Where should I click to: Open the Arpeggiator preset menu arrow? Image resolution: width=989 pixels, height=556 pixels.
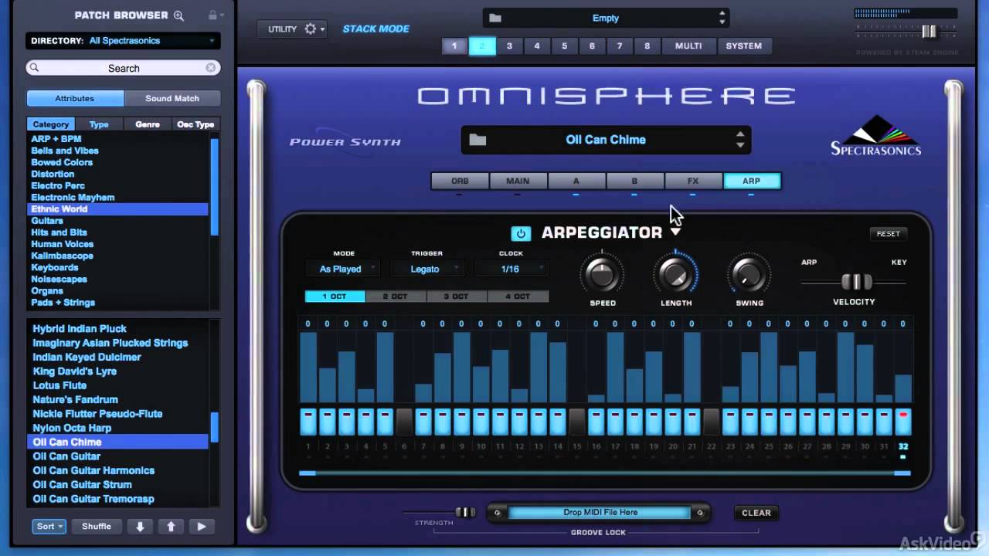coord(675,232)
